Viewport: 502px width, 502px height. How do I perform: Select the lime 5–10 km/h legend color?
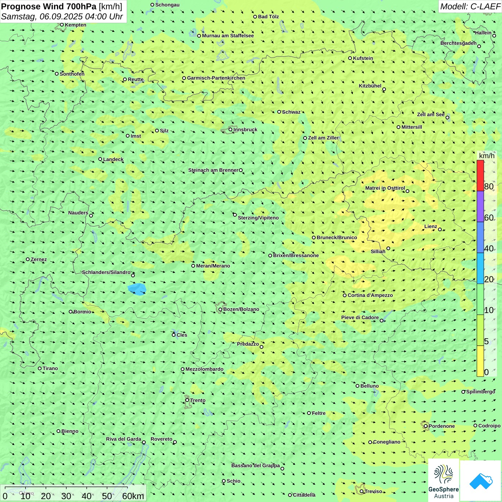480,330
